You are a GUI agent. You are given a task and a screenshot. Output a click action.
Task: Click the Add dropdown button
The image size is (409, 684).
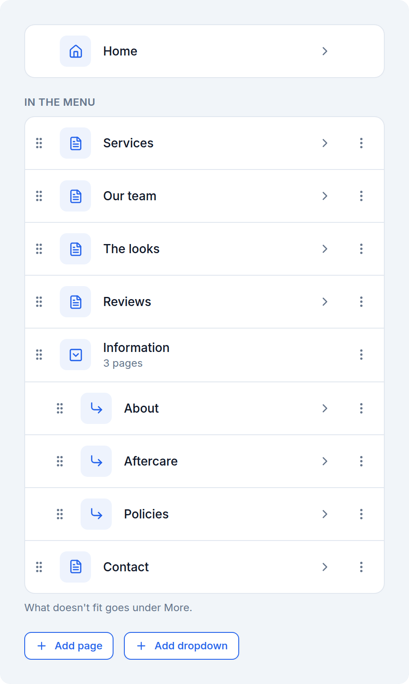pyautogui.click(x=182, y=646)
